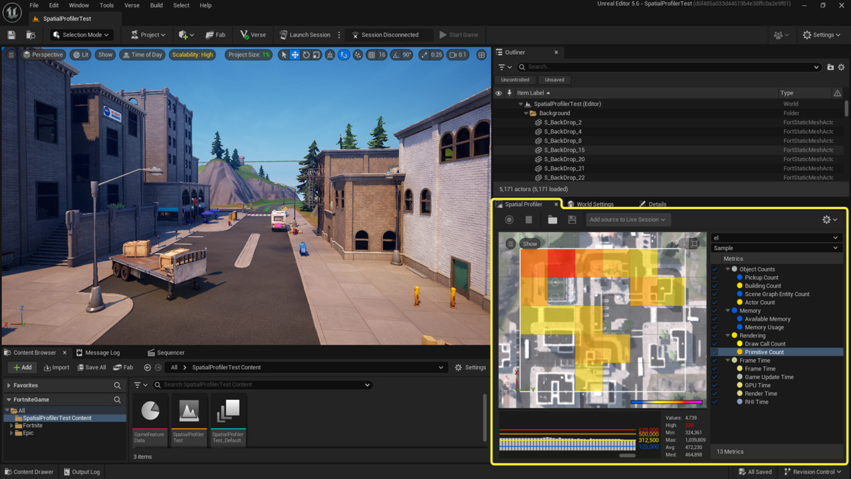
Task: Stop recording in Spatial Profiler
Action: 529,220
